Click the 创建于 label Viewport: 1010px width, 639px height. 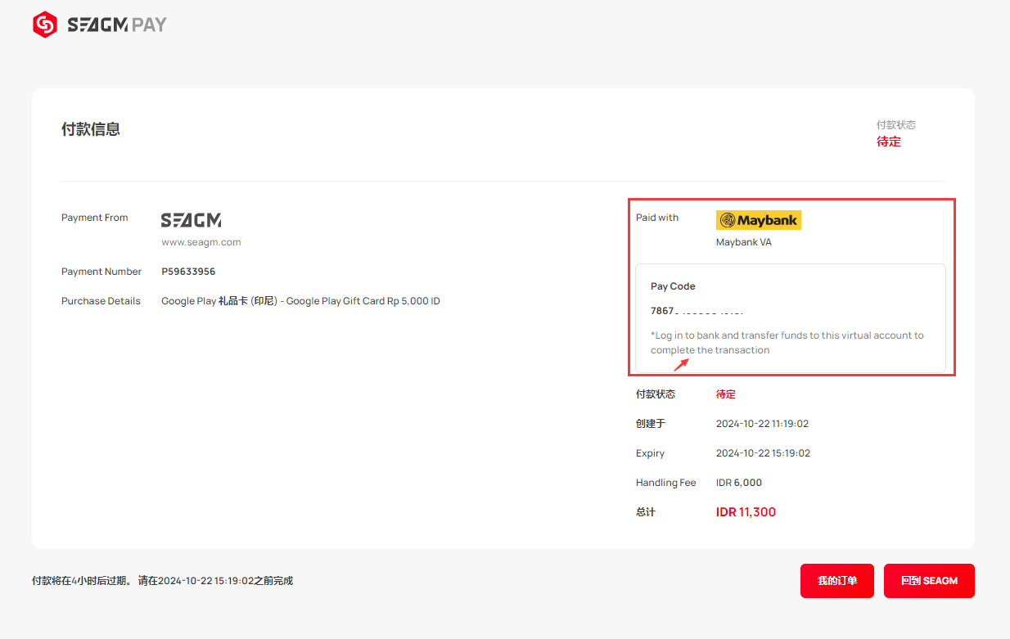[x=651, y=424]
